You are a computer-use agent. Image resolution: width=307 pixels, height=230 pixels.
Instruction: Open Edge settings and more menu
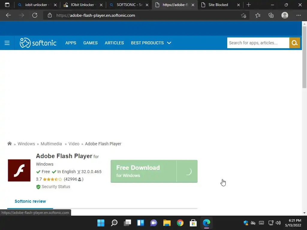coord(298,15)
